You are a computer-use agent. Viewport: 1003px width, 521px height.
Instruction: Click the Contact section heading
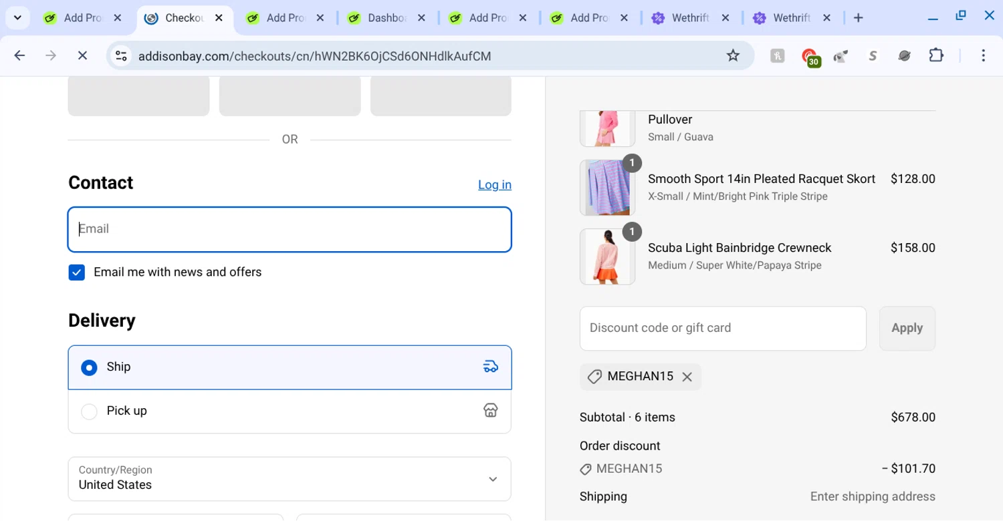point(100,183)
